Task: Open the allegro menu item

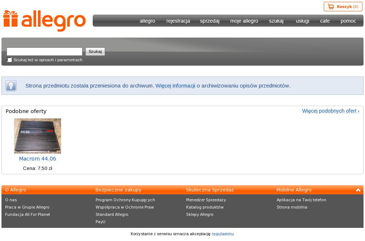Action: pyautogui.click(x=147, y=21)
